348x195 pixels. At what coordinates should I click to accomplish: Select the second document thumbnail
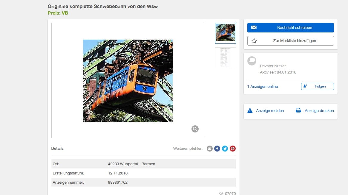pos(226,58)
